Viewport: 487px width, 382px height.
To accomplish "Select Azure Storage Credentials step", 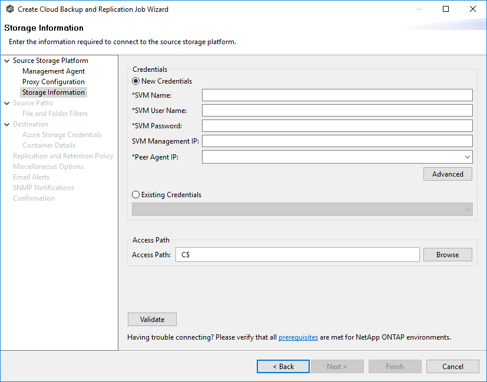I will pos(62,135).
